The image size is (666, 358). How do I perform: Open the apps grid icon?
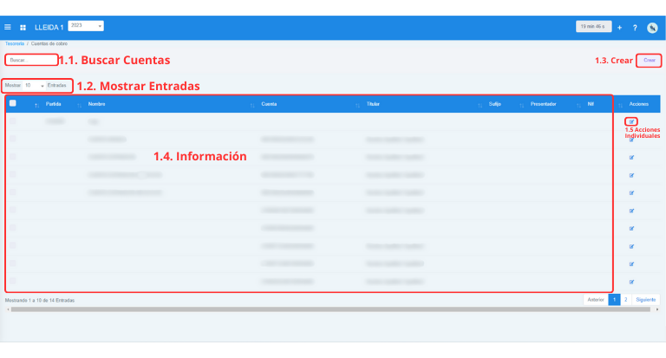pos(23,28)
